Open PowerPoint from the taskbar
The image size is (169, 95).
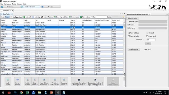(52, 93)
